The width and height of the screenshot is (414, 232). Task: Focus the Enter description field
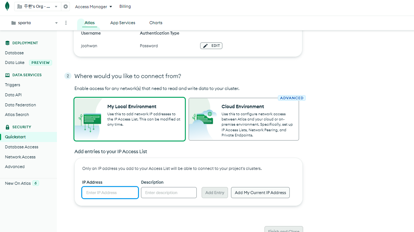click(x=169, y=193)
